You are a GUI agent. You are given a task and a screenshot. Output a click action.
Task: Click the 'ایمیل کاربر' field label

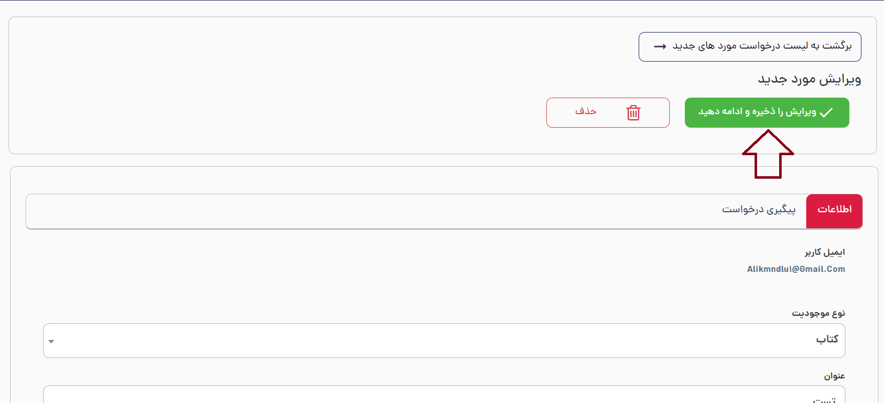(x=825, y=253)
